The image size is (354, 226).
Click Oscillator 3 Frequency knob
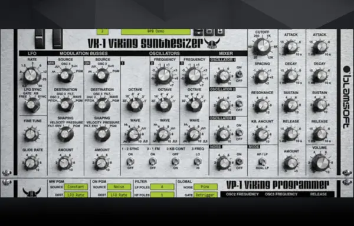pyautogui.click(x=194, y=75)
